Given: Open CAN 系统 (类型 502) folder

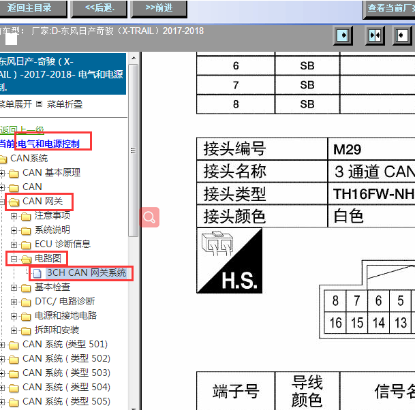Looking at the screenshot, I should [x=66, y=358].
